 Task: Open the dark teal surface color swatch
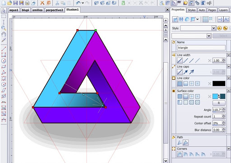(x=222, y=96)
